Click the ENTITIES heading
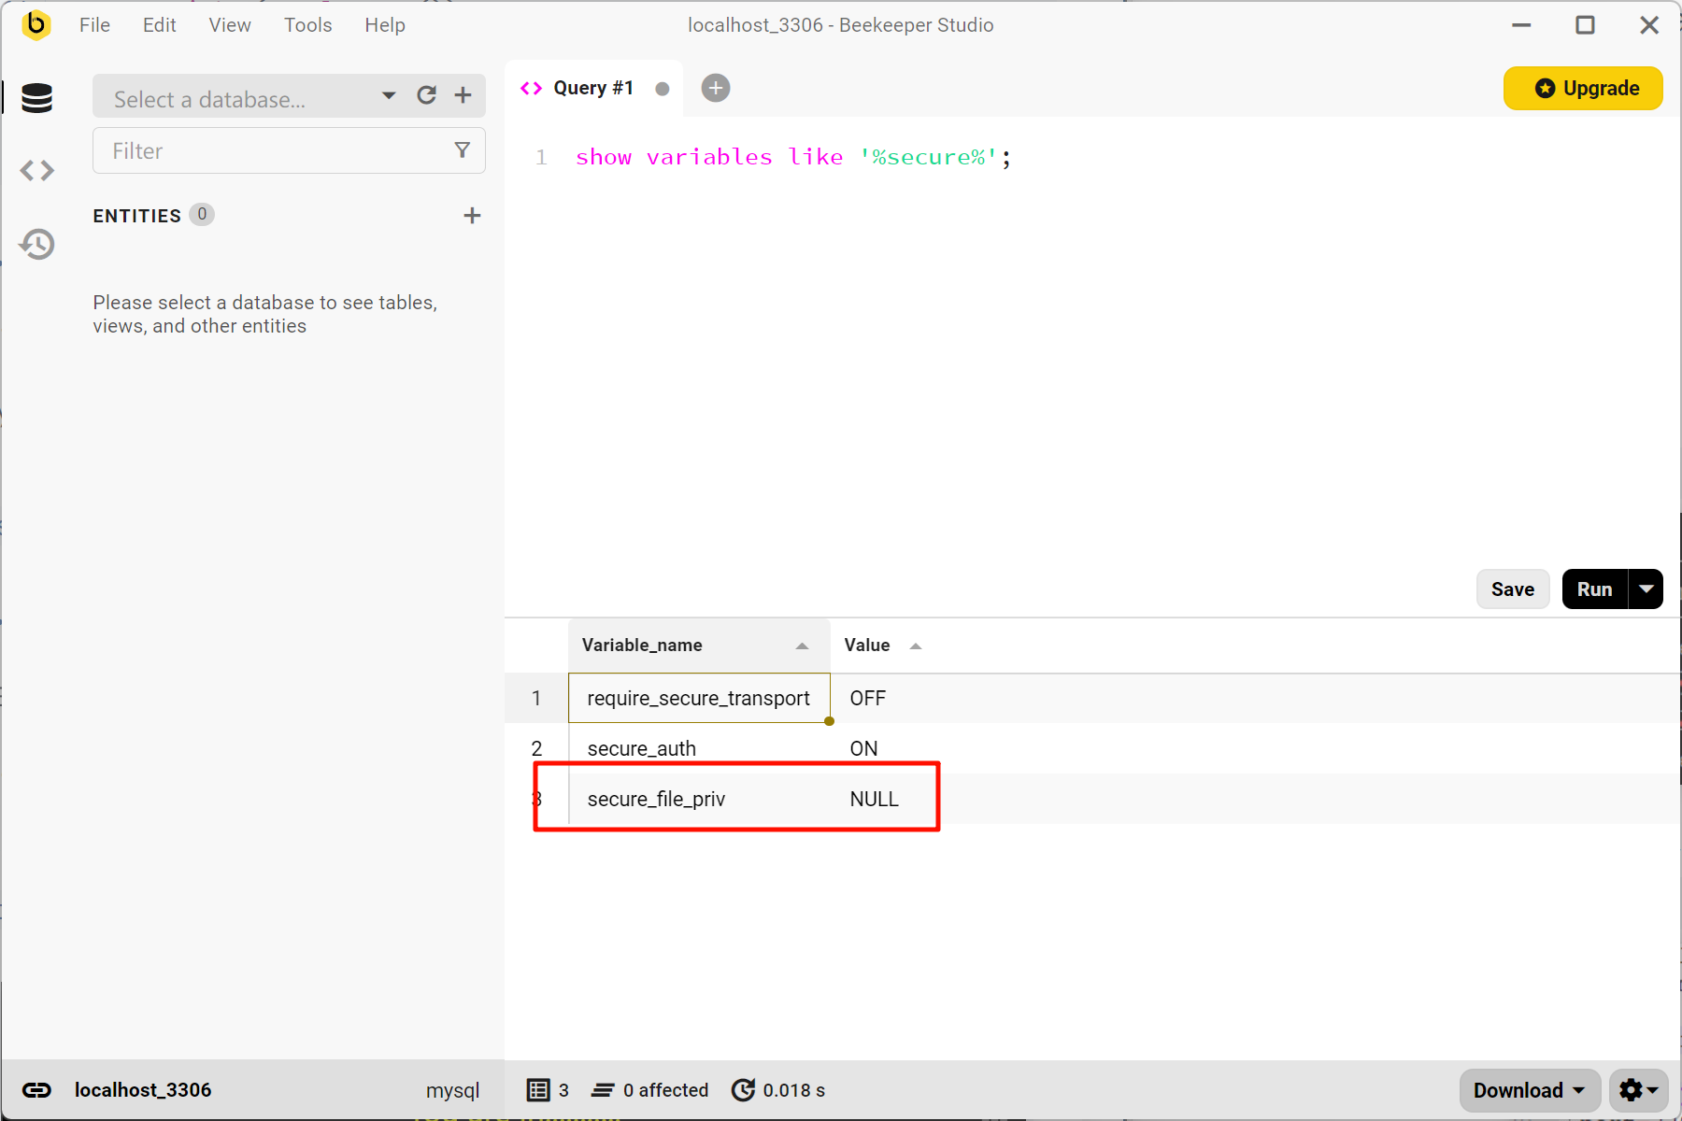This screenshot has height=1121, width=1682. click(136, 216)
